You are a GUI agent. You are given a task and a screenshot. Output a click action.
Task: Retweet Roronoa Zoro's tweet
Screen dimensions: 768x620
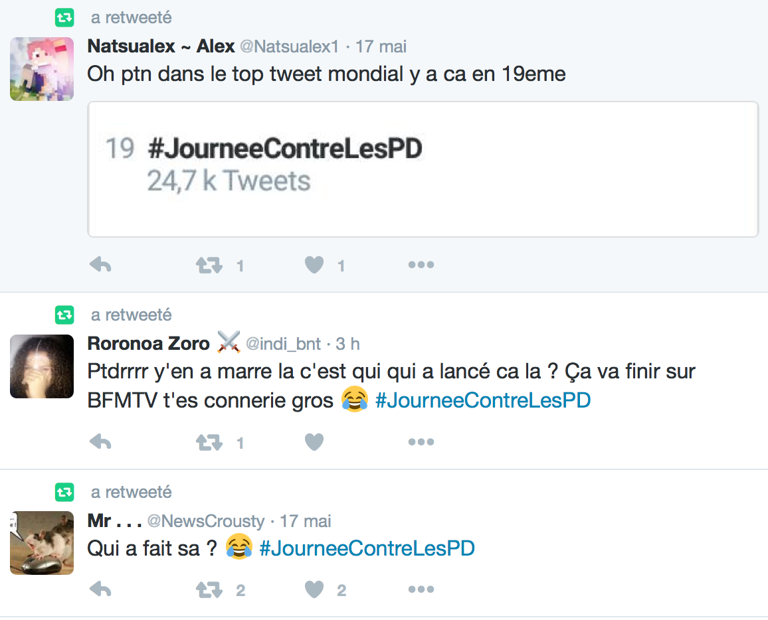pos(209,442)
